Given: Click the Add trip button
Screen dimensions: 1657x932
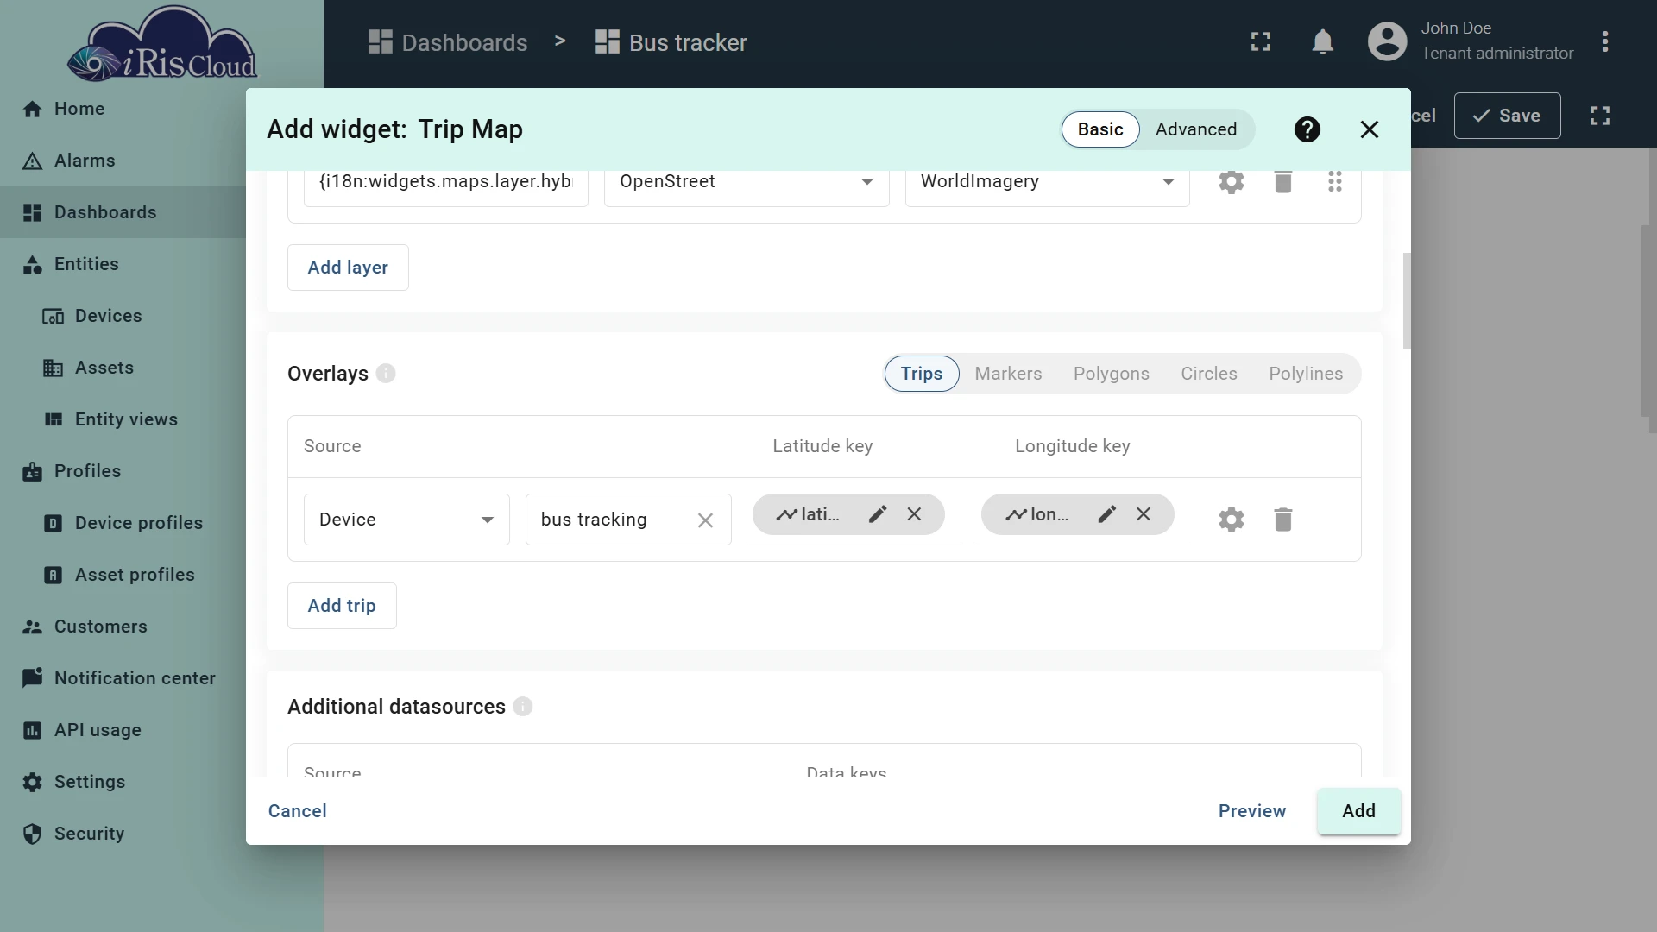Looking at the screenshot, I should point(342,606).
